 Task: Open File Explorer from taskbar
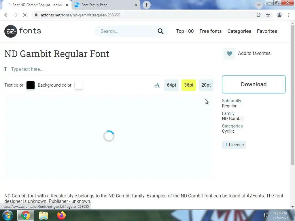click(44, 215)
